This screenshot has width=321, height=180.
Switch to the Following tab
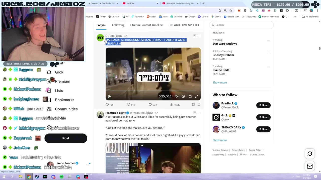pos(118,25)
